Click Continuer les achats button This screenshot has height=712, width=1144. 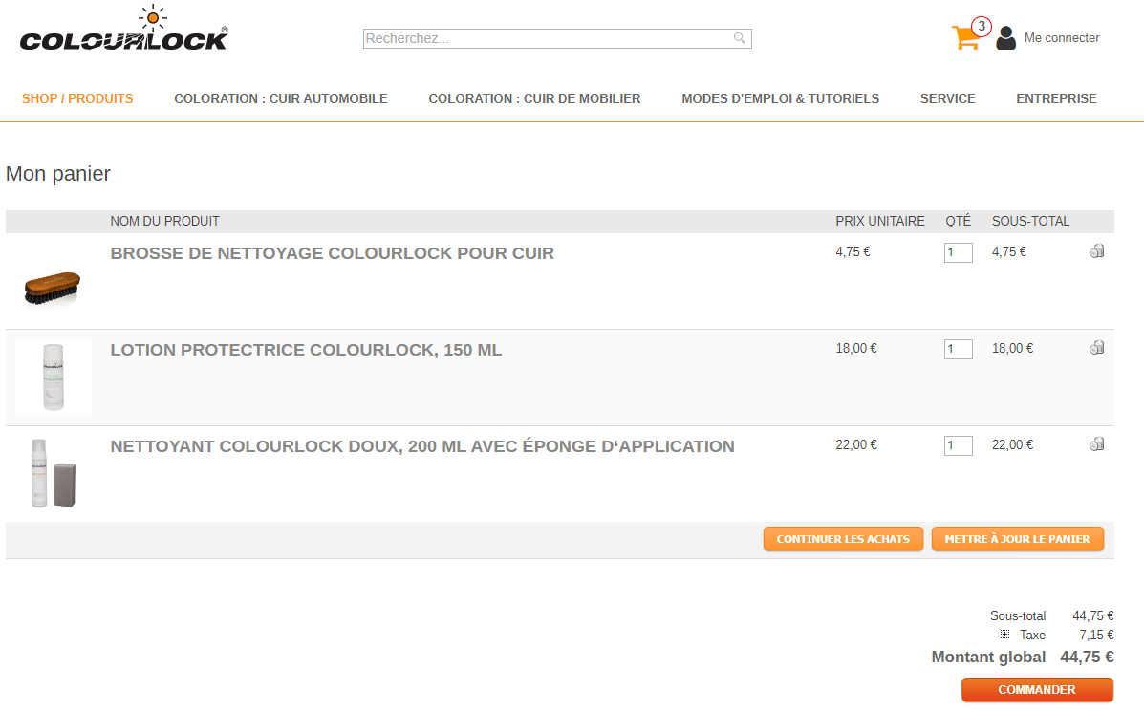[843, 539]
